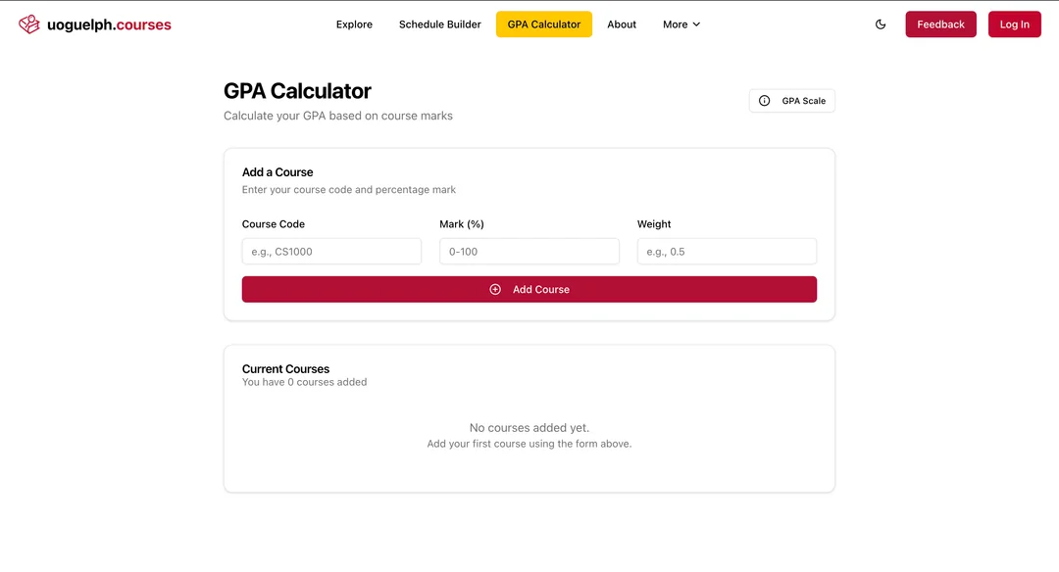Click the Feedback button
This screenshot has width=1059, height=572.
pyautogui.click(x=940, y=24)
